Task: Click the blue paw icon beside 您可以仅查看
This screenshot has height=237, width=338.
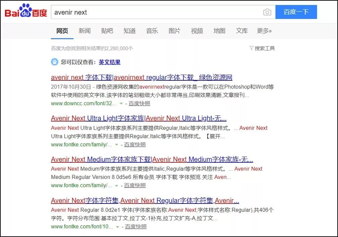Action: (55, 62)
